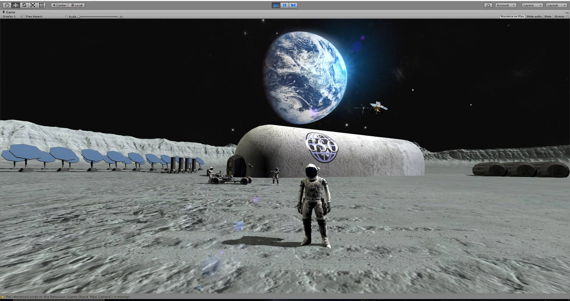Toggle Maximize on Play
This screenshot has width=570, height=301.
point(512,16)
